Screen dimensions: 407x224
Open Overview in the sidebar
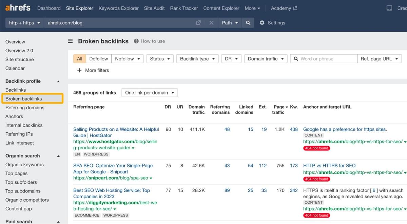15,42
